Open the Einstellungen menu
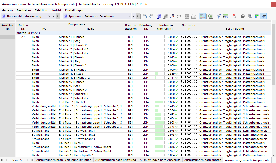The width and height of the screenshot is (276, 163). pyautogui.click(x=74, y=10)
